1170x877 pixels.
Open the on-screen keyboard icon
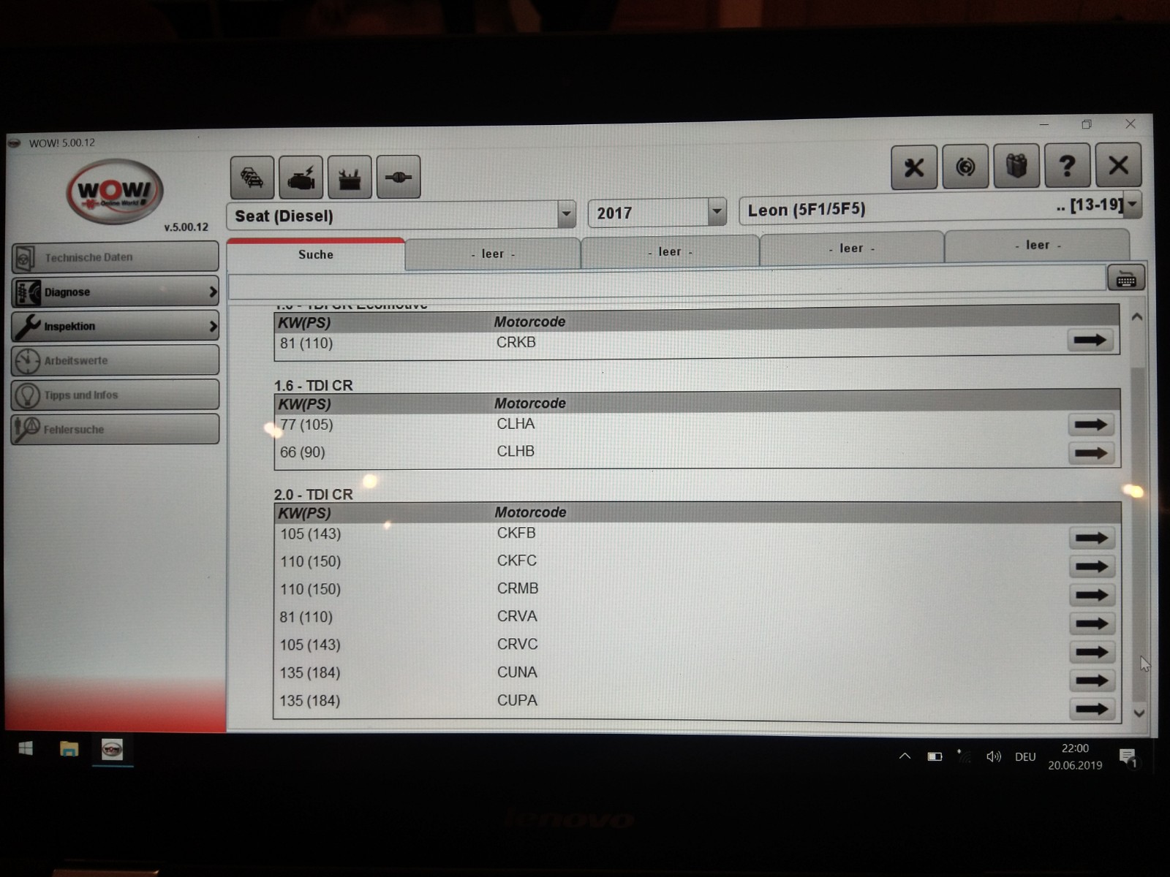point(1126,278)
